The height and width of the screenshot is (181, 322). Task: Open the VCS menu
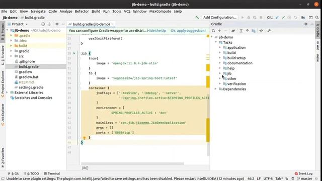tap(127, 11)
